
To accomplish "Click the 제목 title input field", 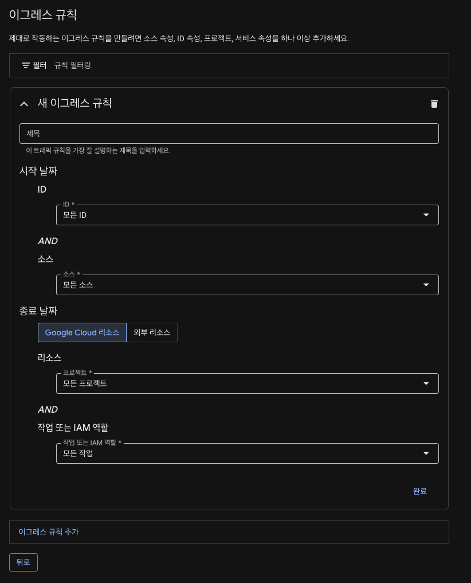I will click(229, 134).
